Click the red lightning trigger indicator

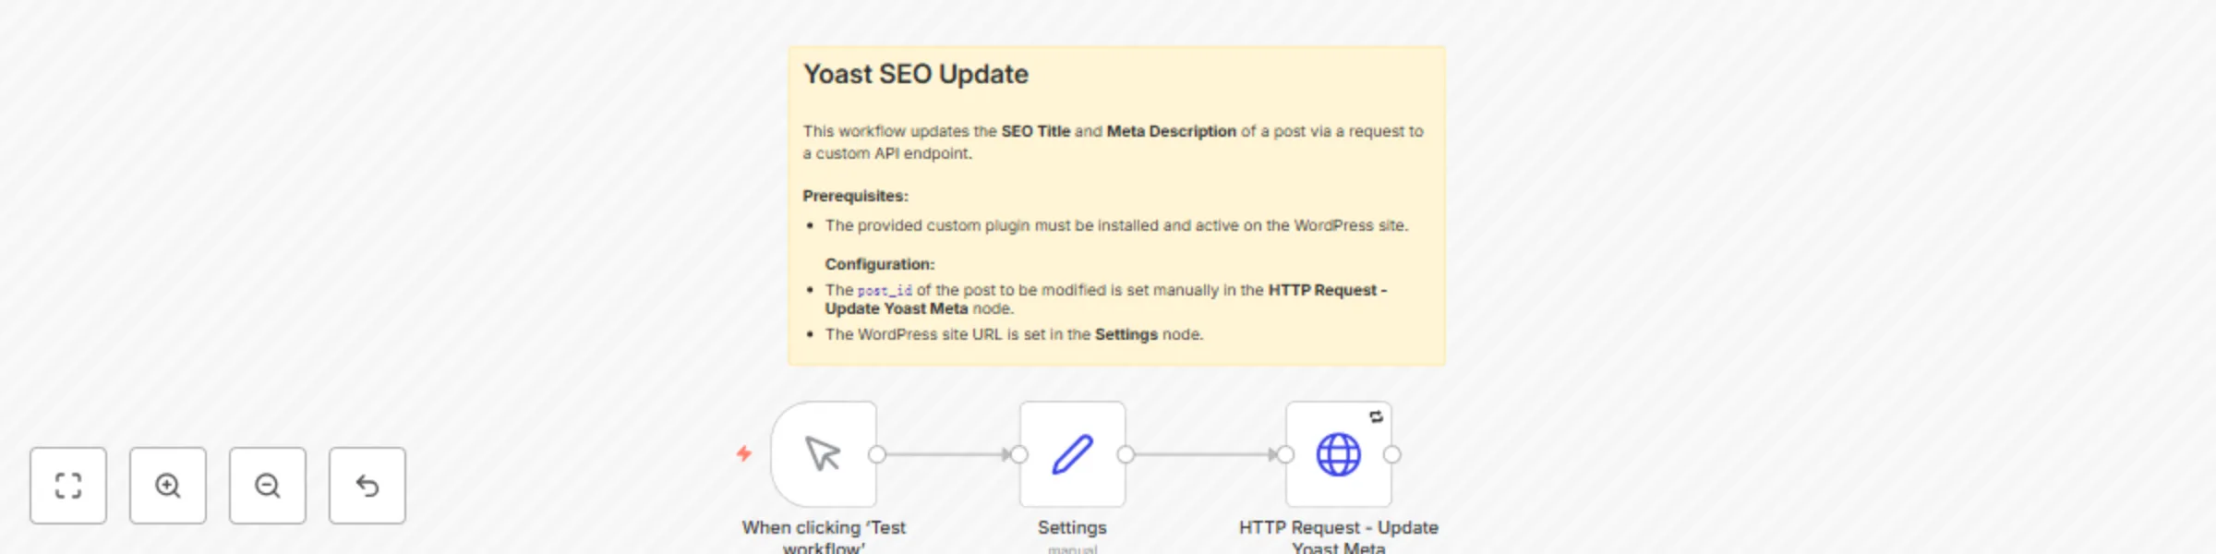tap(744, 453)
